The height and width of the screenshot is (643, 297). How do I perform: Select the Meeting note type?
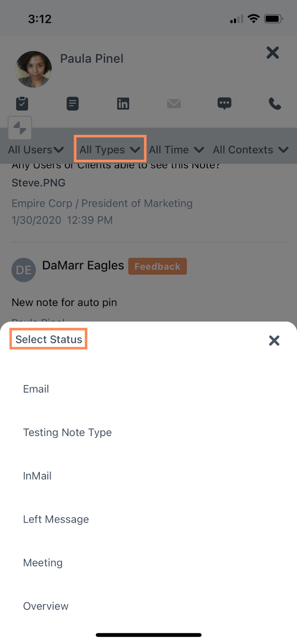[43, 563]
